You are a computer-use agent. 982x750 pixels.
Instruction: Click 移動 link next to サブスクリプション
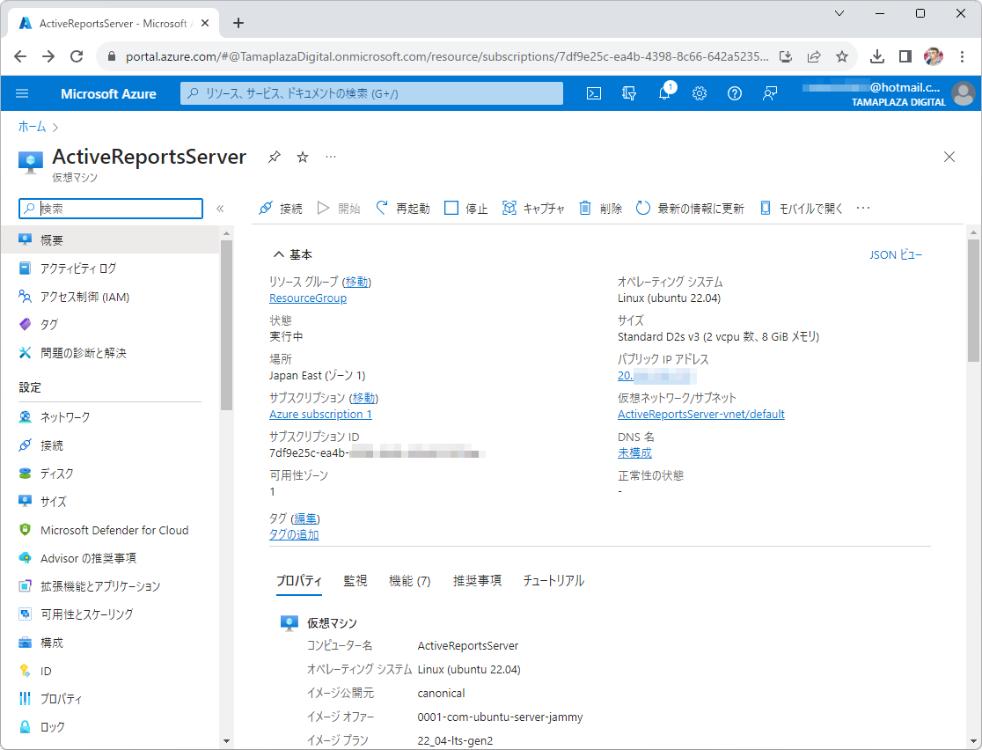coord(363,398)
